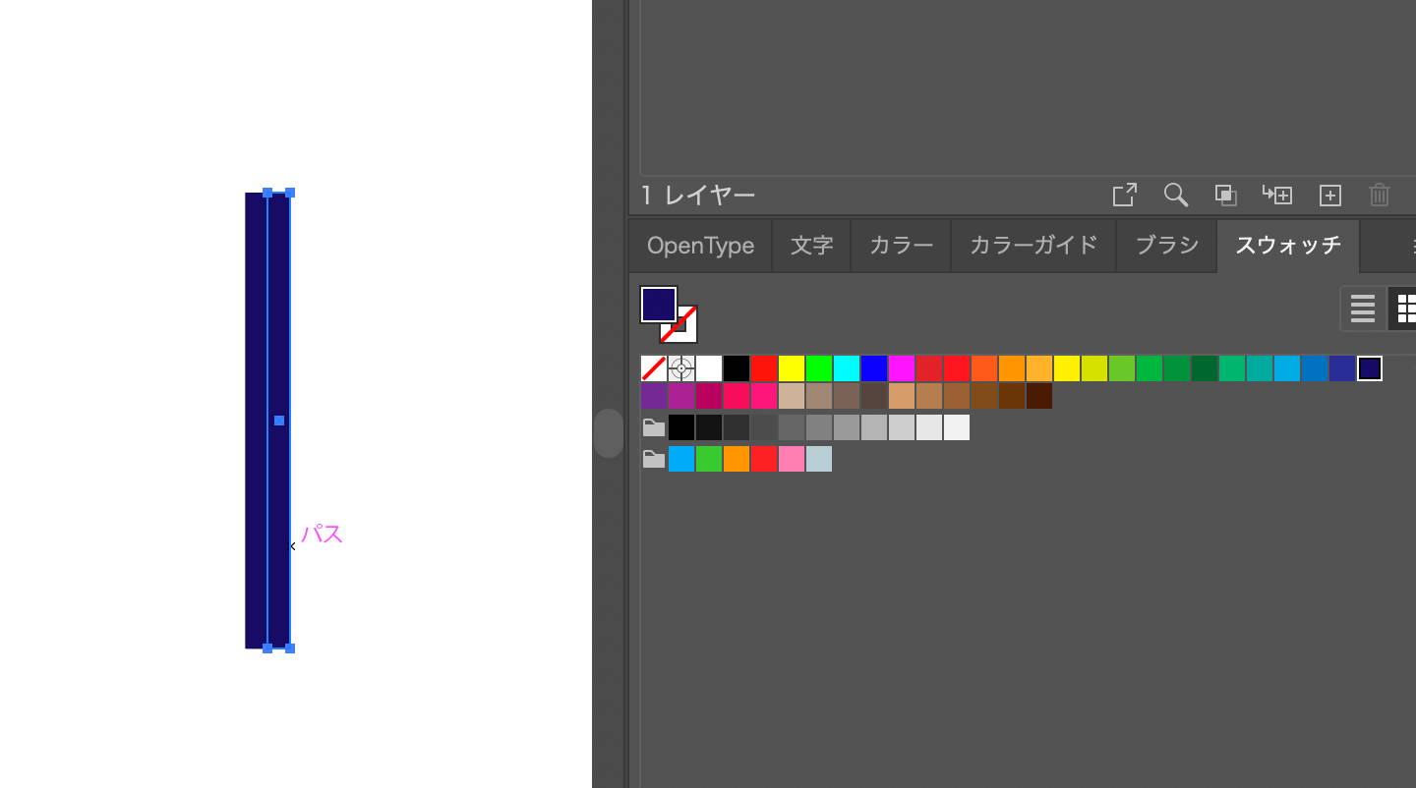Image resolution: width=1416 pixels, height=788 pixels.
Task: Click the Locate Object magnifier icon
Action: [1175, 195]
